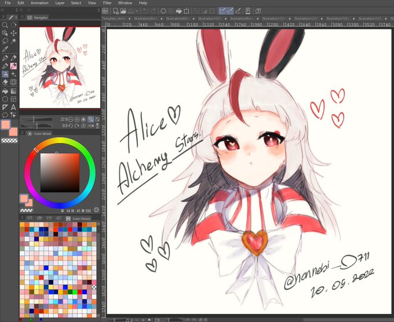Toggle color space switch beside HSV values
Image resolution: width=394 pixels, height=322 pixels.
[x=96, y=210]
